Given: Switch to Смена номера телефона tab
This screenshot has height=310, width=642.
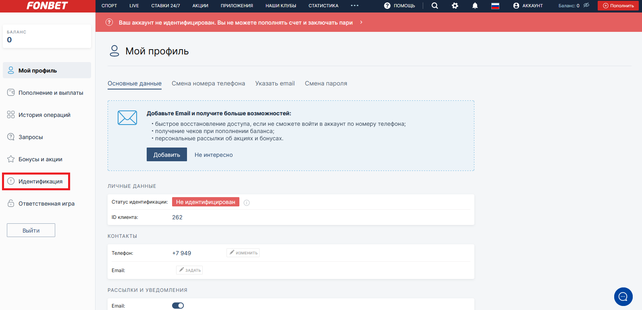Looking at the screenshot, I should [208, 83].
